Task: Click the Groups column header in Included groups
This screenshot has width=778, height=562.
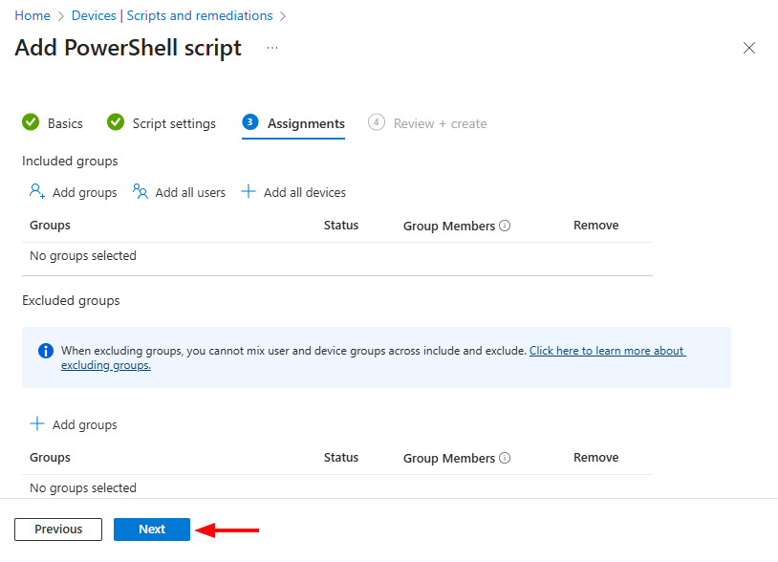Action: click(50, 226)
